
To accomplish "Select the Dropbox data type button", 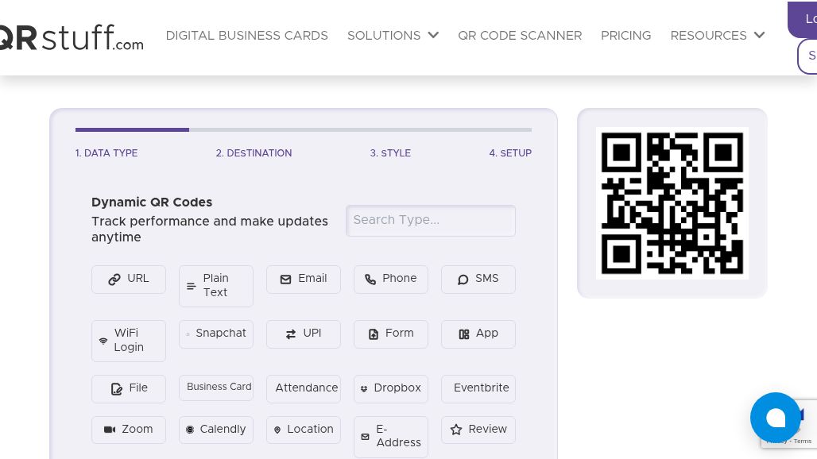I will tap(391, 388).
